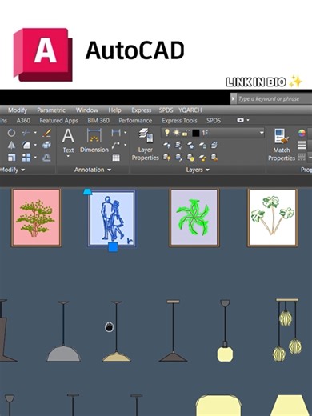Viewport: 312px width, 416px height.
Task: Click the layer Off tool icon
Action: [x=167, y=146]
